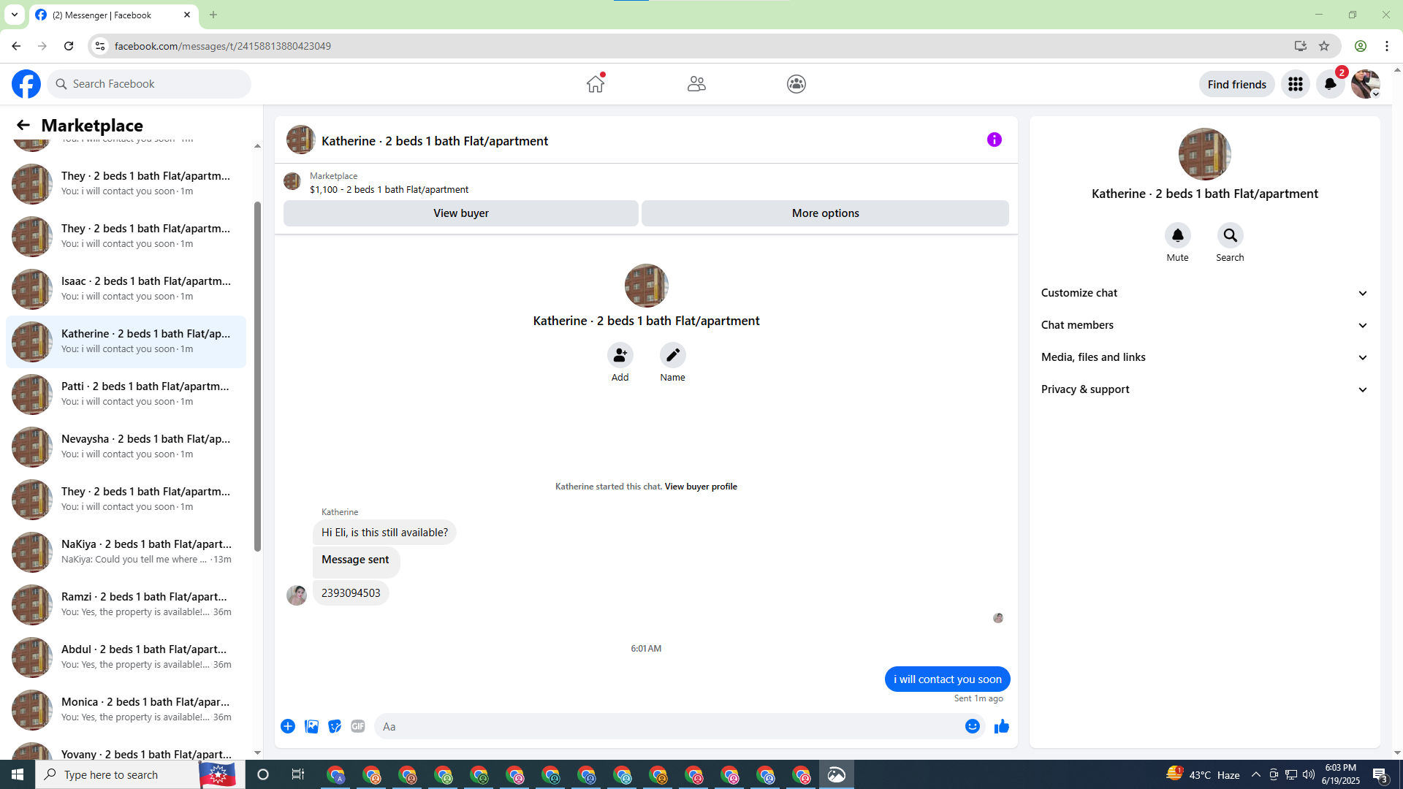Open the Friends icon in top navigation
The width and height of the screenshot is (1403, 789).
[x=696, y=84]
